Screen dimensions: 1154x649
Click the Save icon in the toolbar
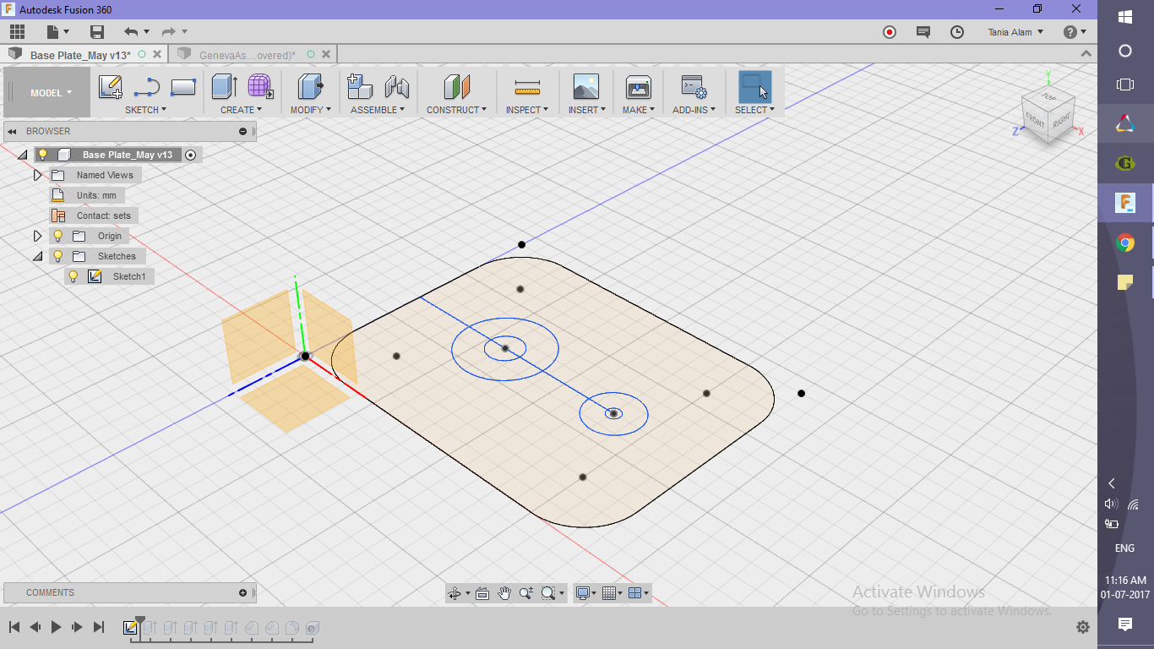click(96, 30)
